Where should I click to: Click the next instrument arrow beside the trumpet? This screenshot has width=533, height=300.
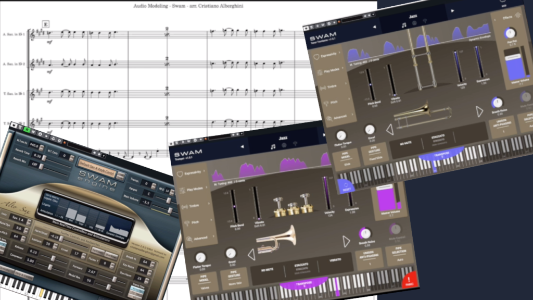(x=347, y=242)
